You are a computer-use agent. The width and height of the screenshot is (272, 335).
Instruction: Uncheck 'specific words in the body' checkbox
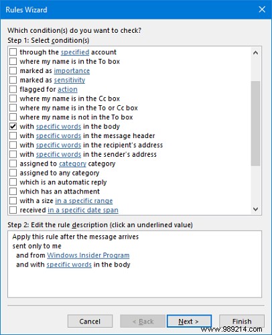[x=13, y=127]
